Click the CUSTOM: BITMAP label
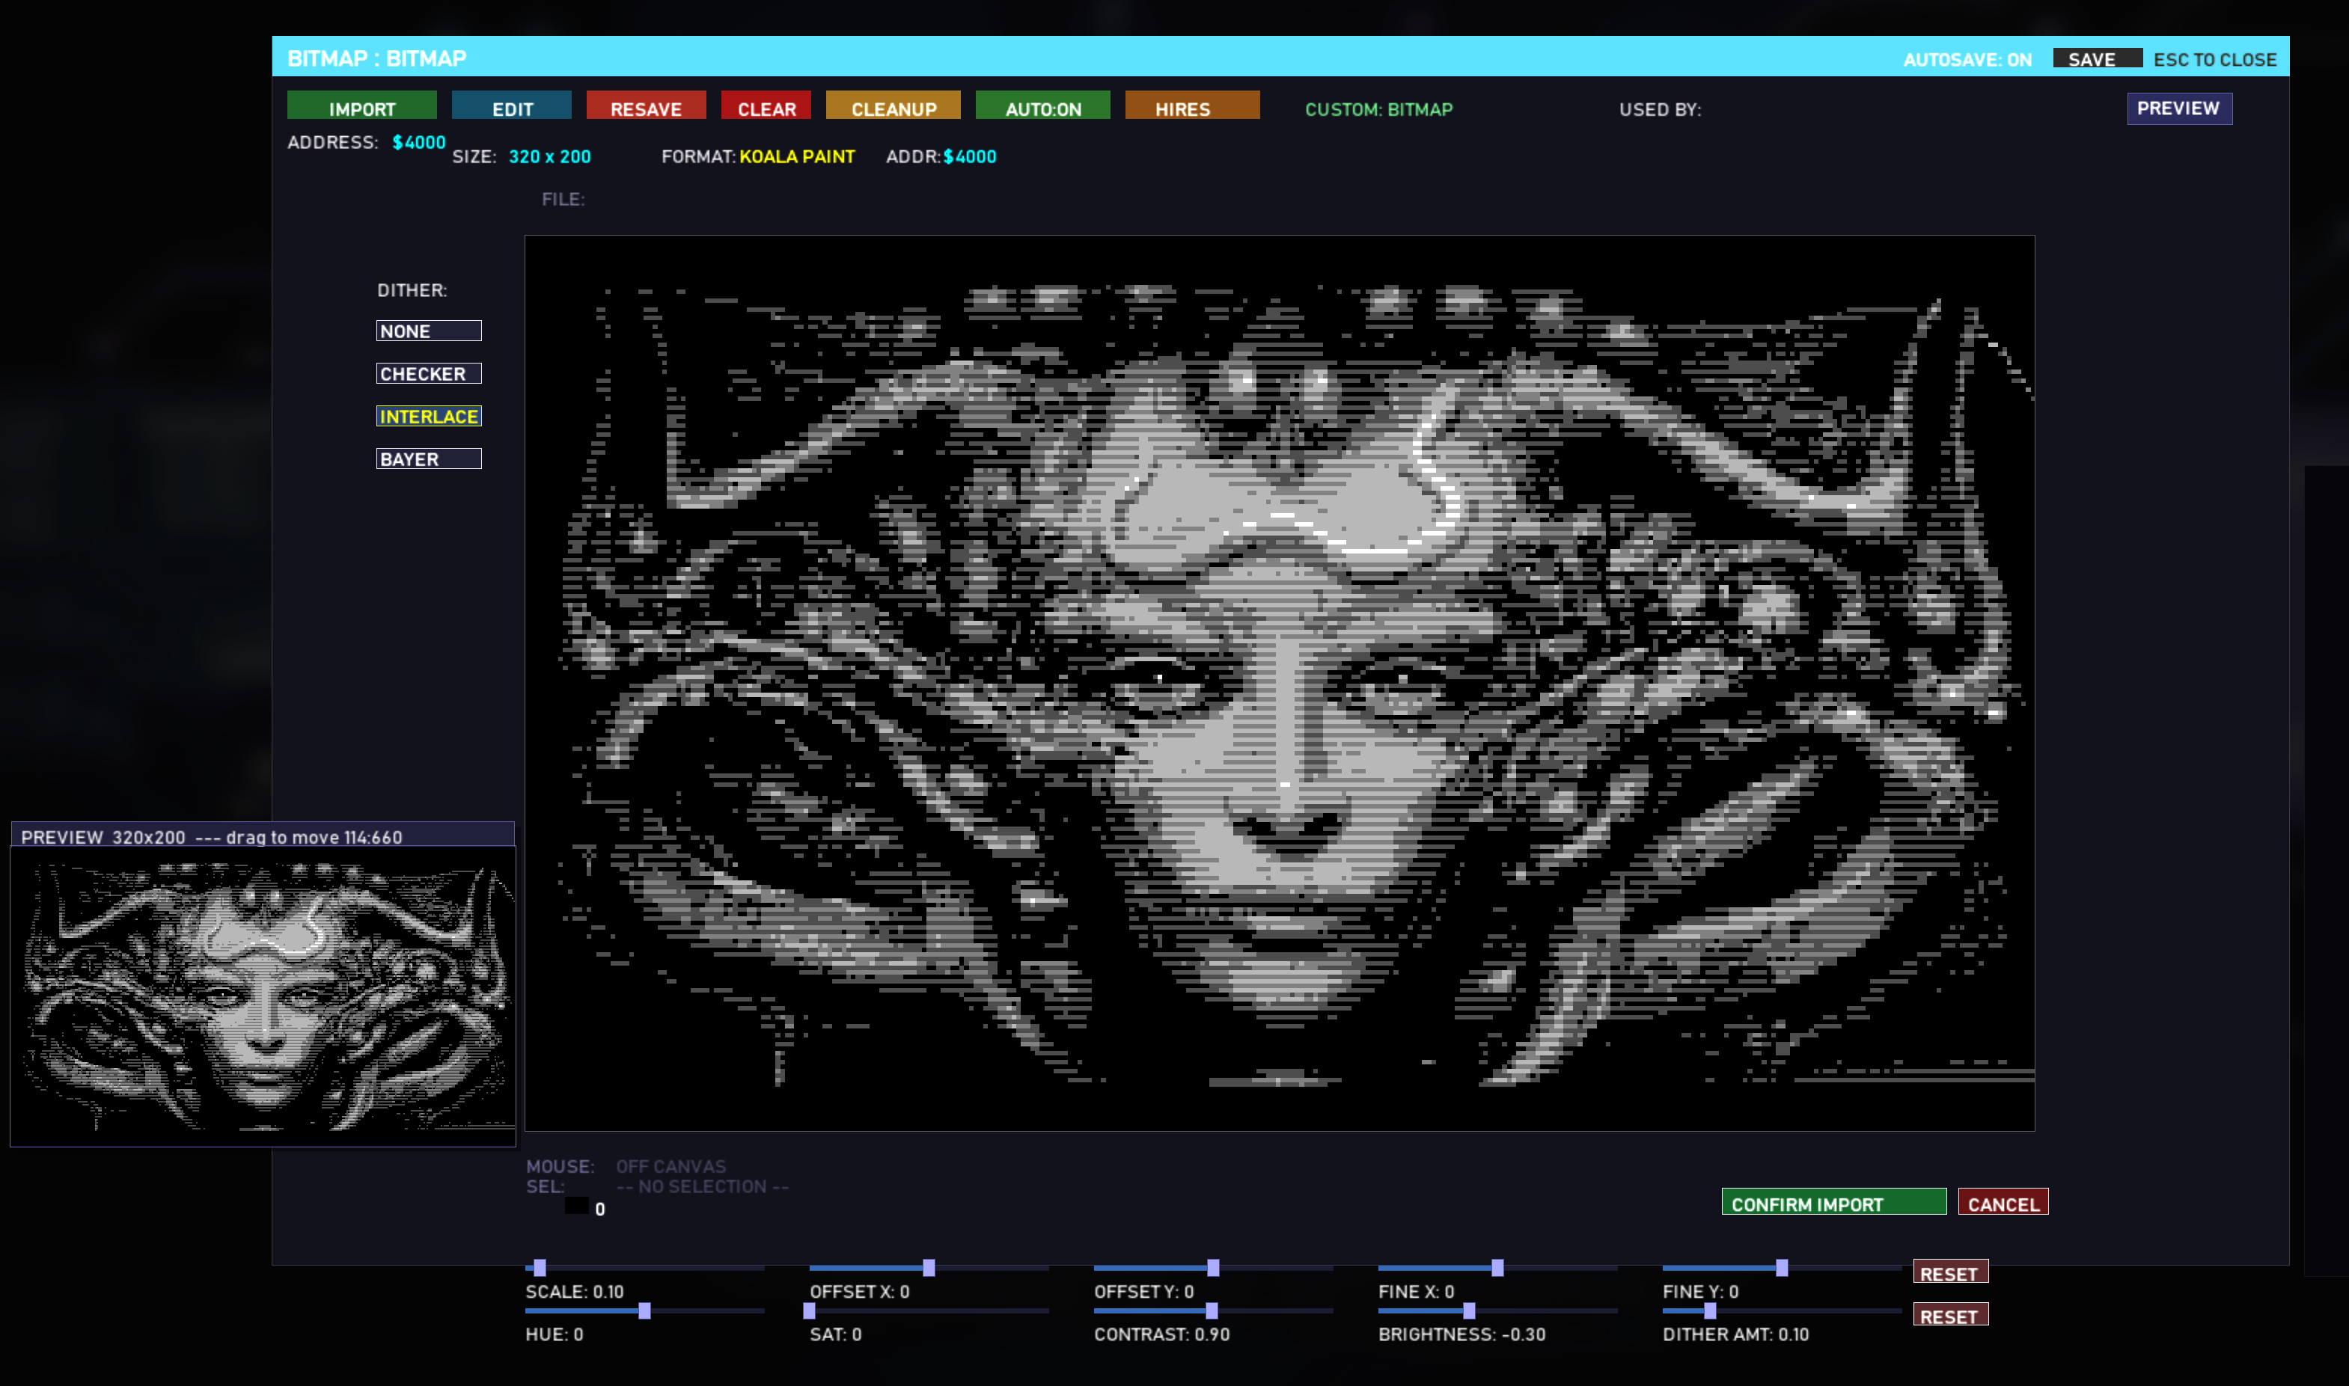This screenshot has height=1386, width=2349. (x=1378, y=109)
